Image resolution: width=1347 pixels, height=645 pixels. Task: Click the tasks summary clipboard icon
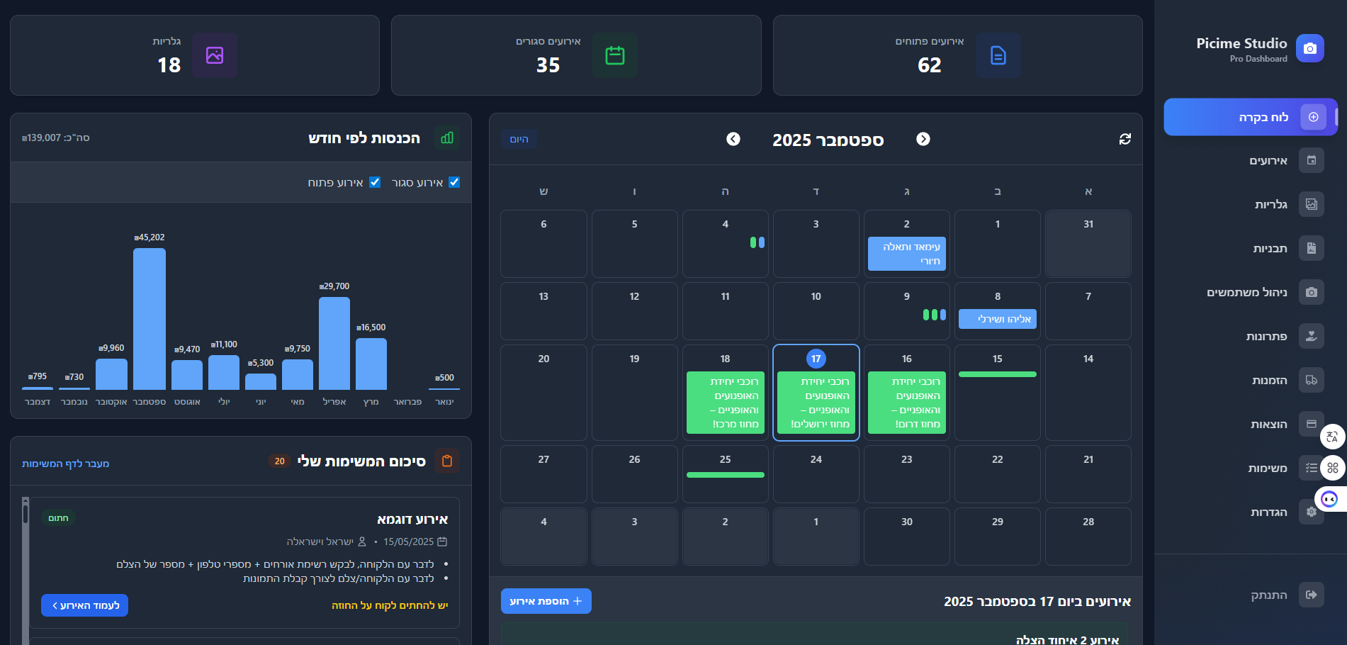click(x=447, y=461)
